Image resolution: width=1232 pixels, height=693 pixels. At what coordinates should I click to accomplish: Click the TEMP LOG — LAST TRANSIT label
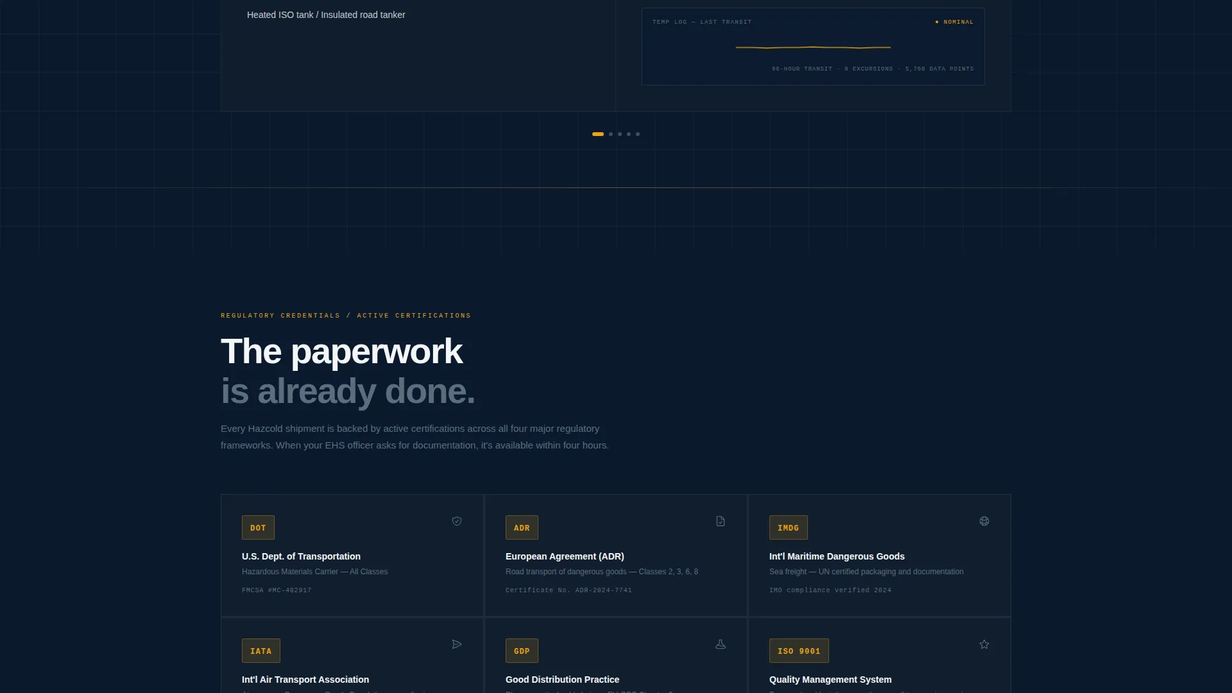[702, 22]
